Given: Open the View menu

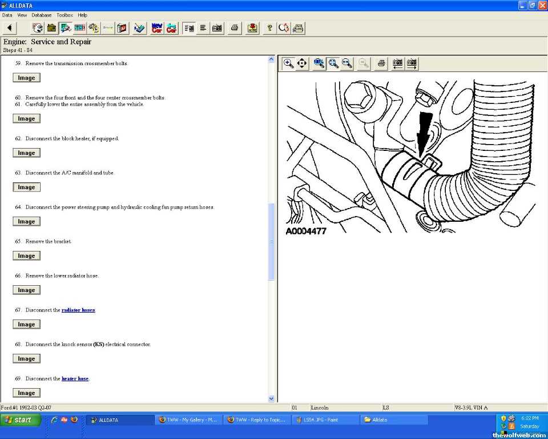Looking at the screenshot, I should coord(22,15).
